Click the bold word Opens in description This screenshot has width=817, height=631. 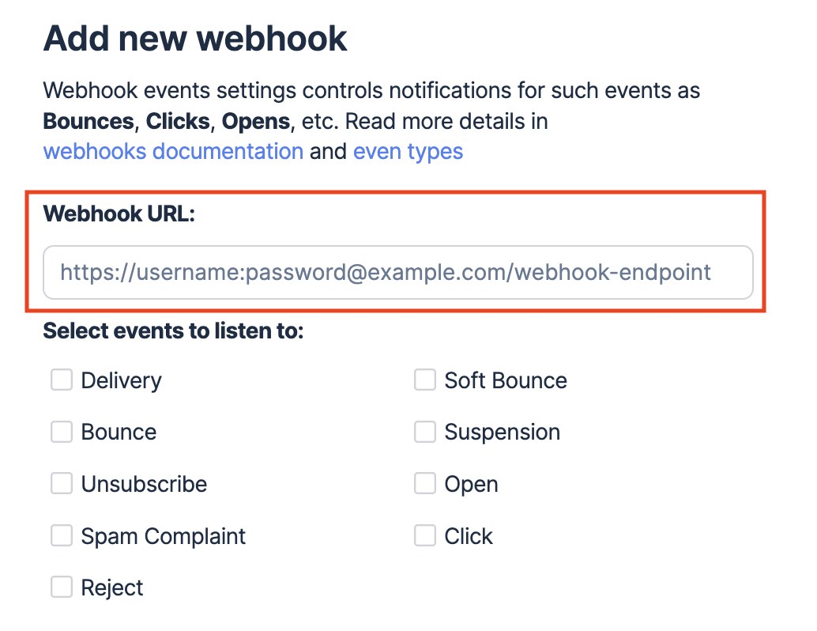(x=256, y=122)
